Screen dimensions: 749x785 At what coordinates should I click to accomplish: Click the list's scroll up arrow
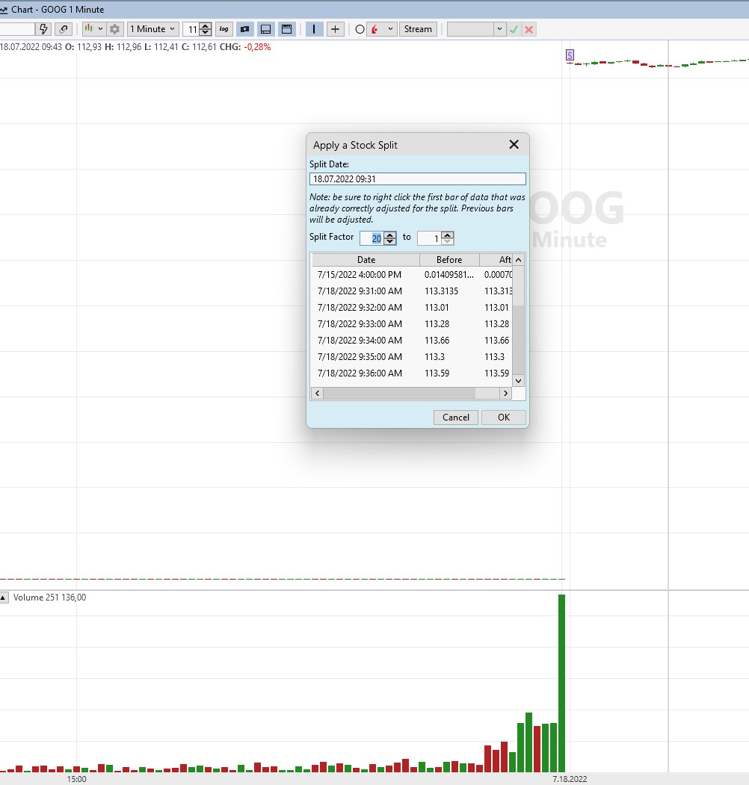(519, 260)
